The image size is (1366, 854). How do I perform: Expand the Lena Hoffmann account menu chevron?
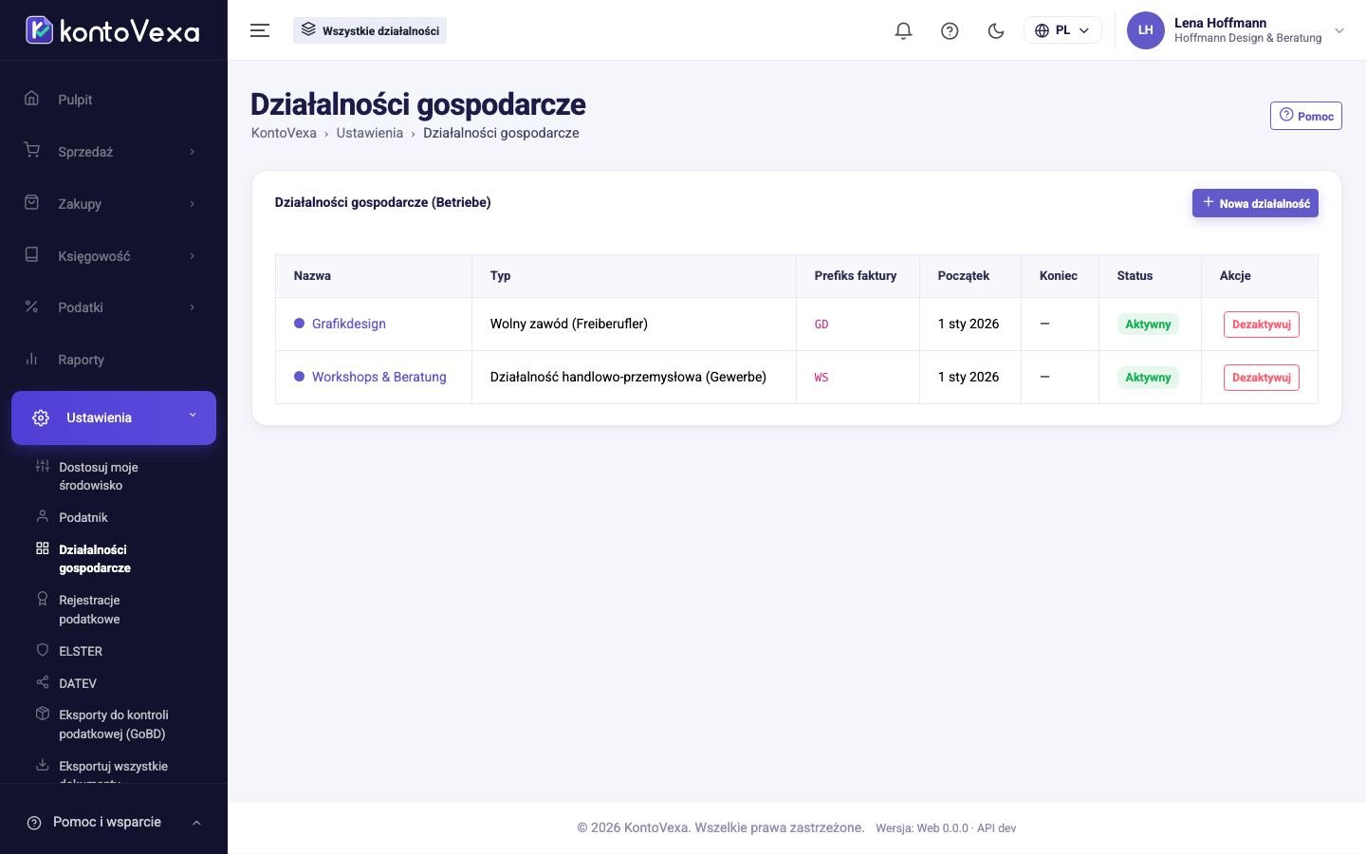(x=1339, y=30)
